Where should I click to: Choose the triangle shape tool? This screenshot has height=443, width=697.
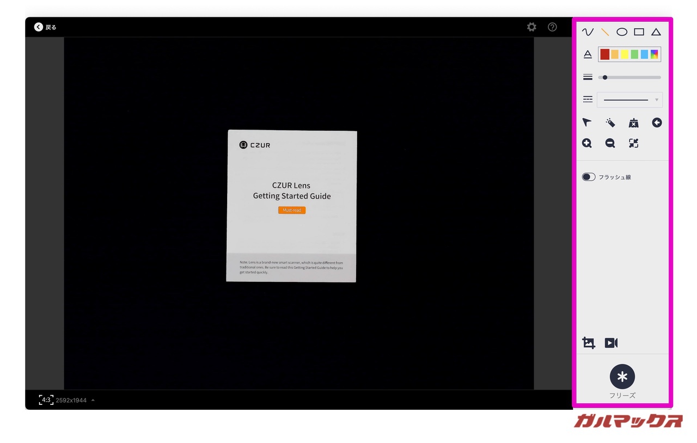(x=656, y=32)
